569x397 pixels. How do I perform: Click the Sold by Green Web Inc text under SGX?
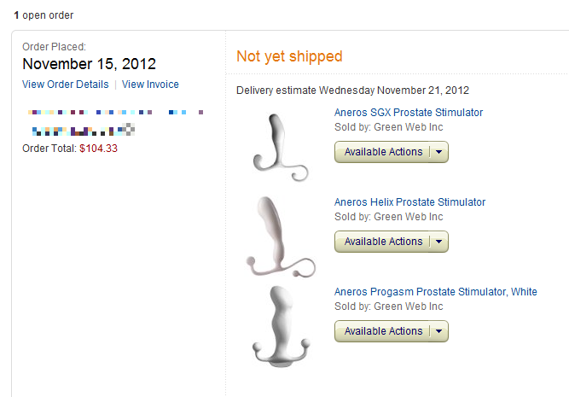point(388,127)
